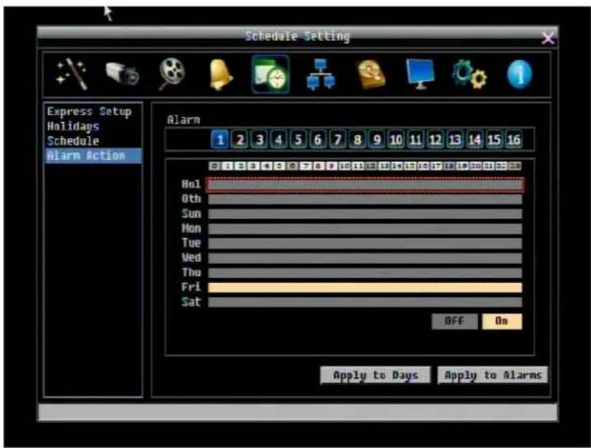Click Apply to Alarms button
The image size is (591, 448).
pyautogui.click(x=493, y=375)
